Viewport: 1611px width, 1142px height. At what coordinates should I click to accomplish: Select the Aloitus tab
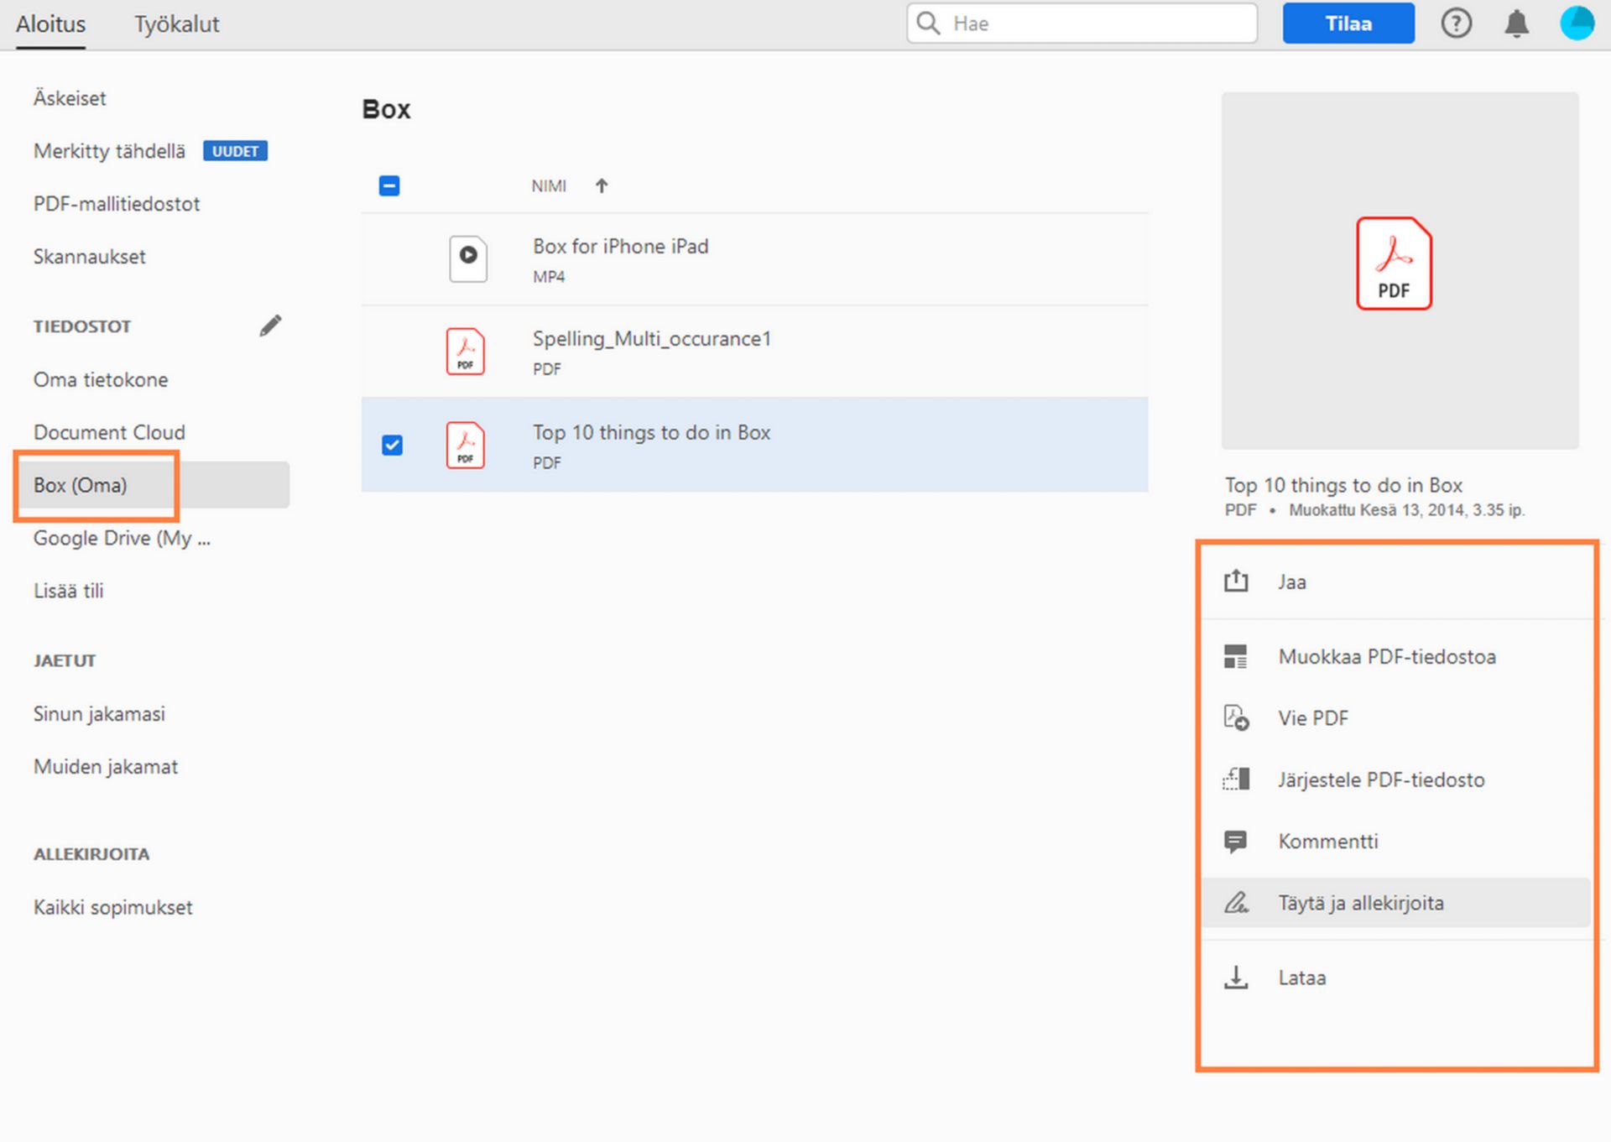tap(51, 24)
